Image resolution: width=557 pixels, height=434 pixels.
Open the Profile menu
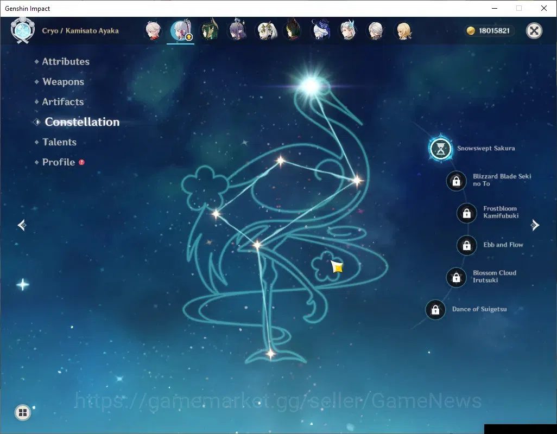point(59,162)
